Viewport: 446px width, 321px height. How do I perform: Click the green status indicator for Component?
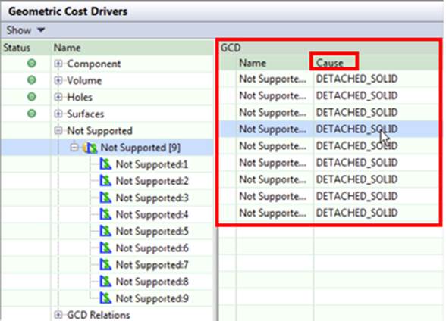[32, 64]
